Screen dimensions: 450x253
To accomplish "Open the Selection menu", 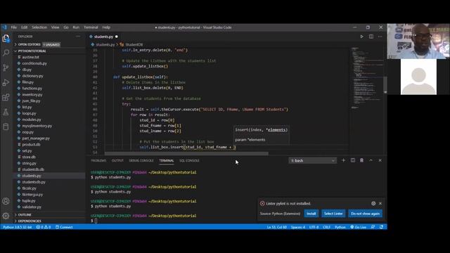I will pyautogui.click(x=39, y=27).
